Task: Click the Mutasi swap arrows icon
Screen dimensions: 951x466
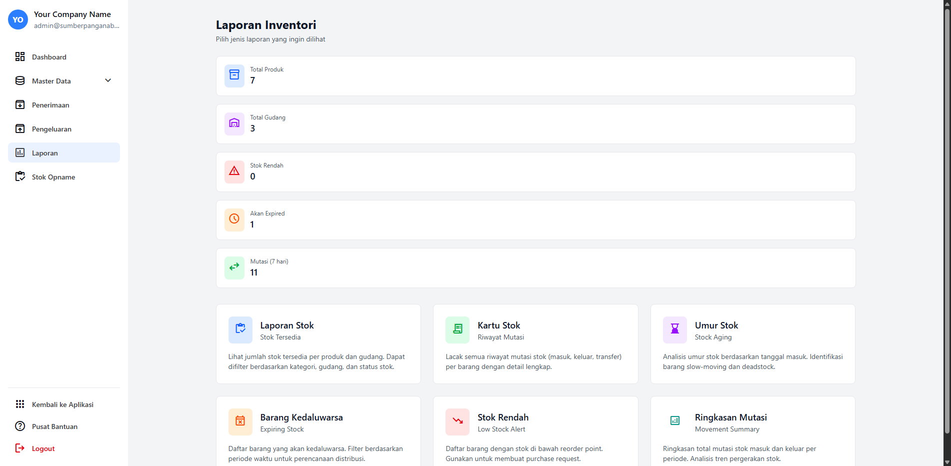Action: click(x=234, y=267)
